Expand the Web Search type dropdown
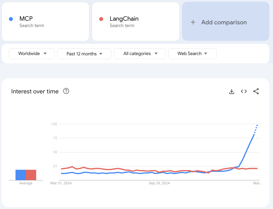Image resolution: width=273 pixels, height=209 pixels. [192, 54]
